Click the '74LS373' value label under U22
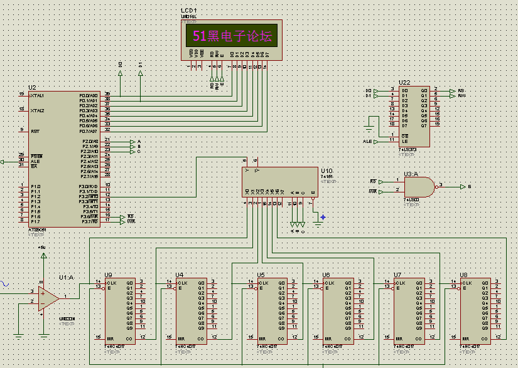Screen dimensions: 518x368 click(407, 150)
